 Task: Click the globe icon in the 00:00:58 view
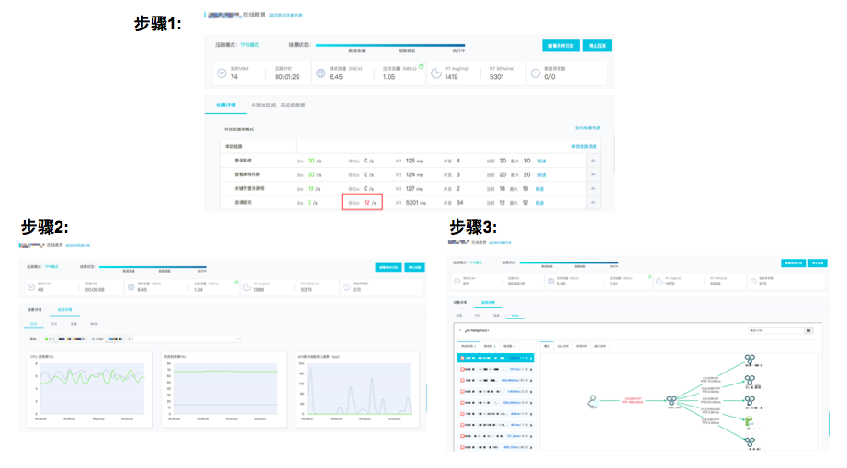point(130,287)
